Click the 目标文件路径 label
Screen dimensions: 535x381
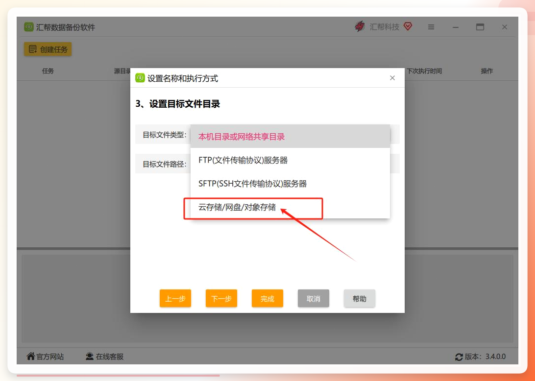(165, 164)
